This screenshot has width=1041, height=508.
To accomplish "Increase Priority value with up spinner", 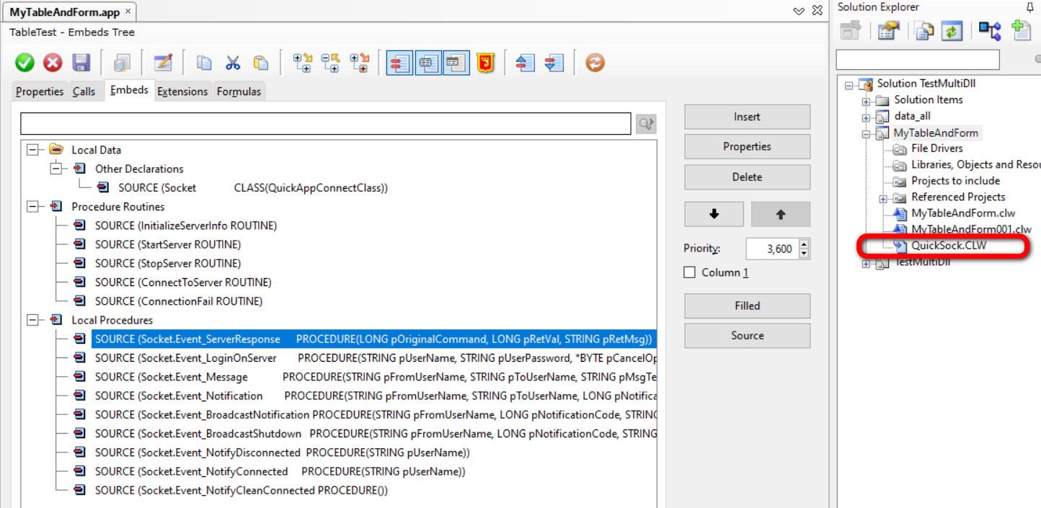I will coord(804,245).
